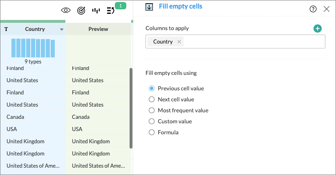Open help with the question mark icon
The image size is (336, 175).
coord(313,9)
